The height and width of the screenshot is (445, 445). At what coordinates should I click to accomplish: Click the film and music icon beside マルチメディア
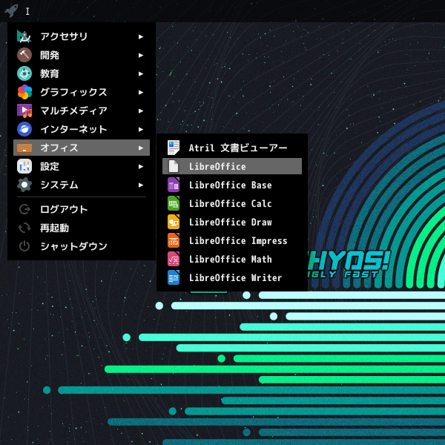click(x=24, y=111)
